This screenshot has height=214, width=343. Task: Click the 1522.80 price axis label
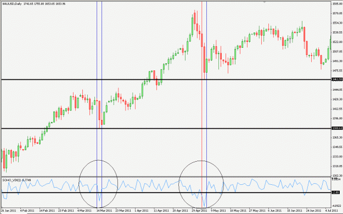point(338,42)
